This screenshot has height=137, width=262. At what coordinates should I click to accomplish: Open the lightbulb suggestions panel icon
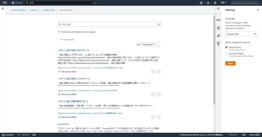[x=218, y=43]
